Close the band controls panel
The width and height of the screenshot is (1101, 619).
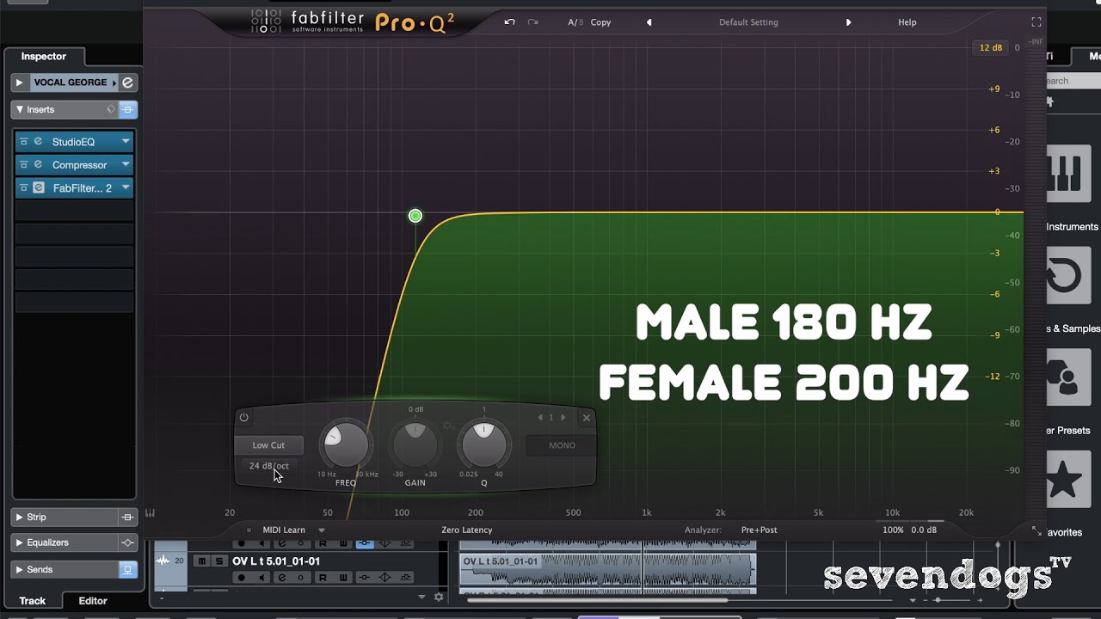point(587,418)
